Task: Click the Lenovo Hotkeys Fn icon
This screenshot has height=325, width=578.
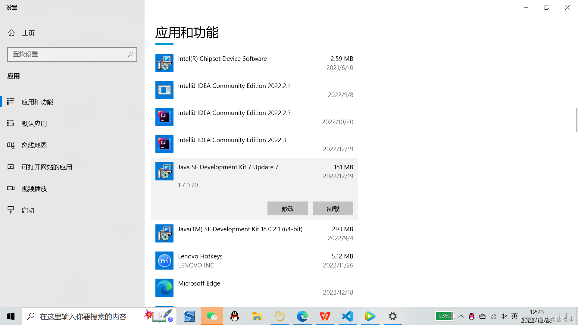Action: click(164, 261)
